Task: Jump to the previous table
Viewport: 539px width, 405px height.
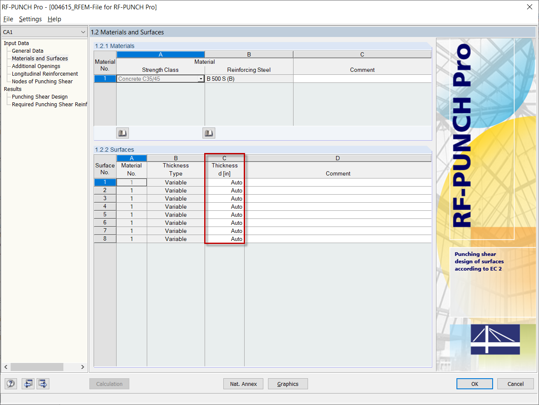Action: 28,383
